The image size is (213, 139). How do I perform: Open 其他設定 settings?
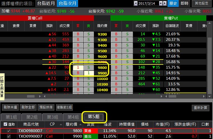point(202,3)
